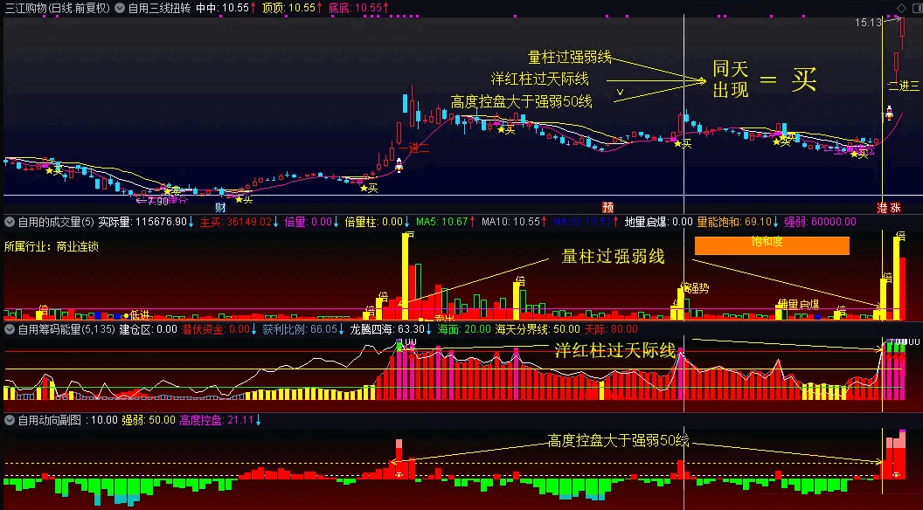Click the 建仓区: 0.00 readout

149,329
